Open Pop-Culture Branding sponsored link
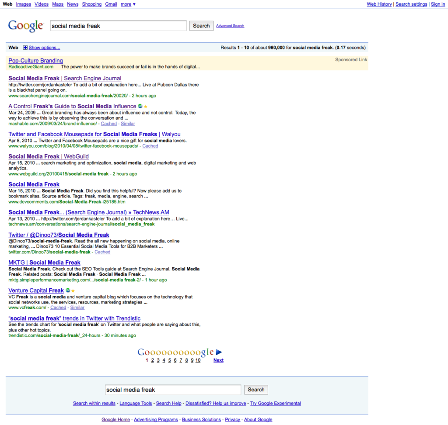 (36, 60)
